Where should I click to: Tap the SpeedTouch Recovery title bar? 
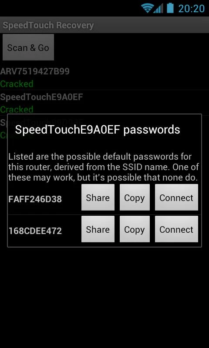point(104,25)
